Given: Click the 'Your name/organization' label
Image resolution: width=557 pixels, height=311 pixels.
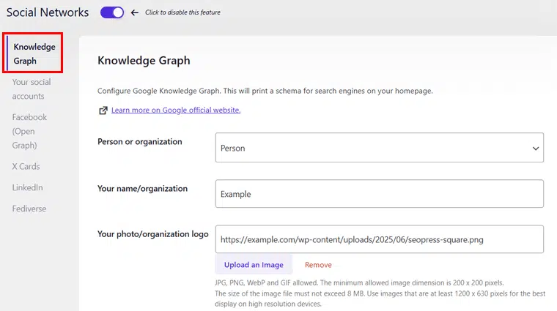Looking at the screenshot, I should point(142,188).
